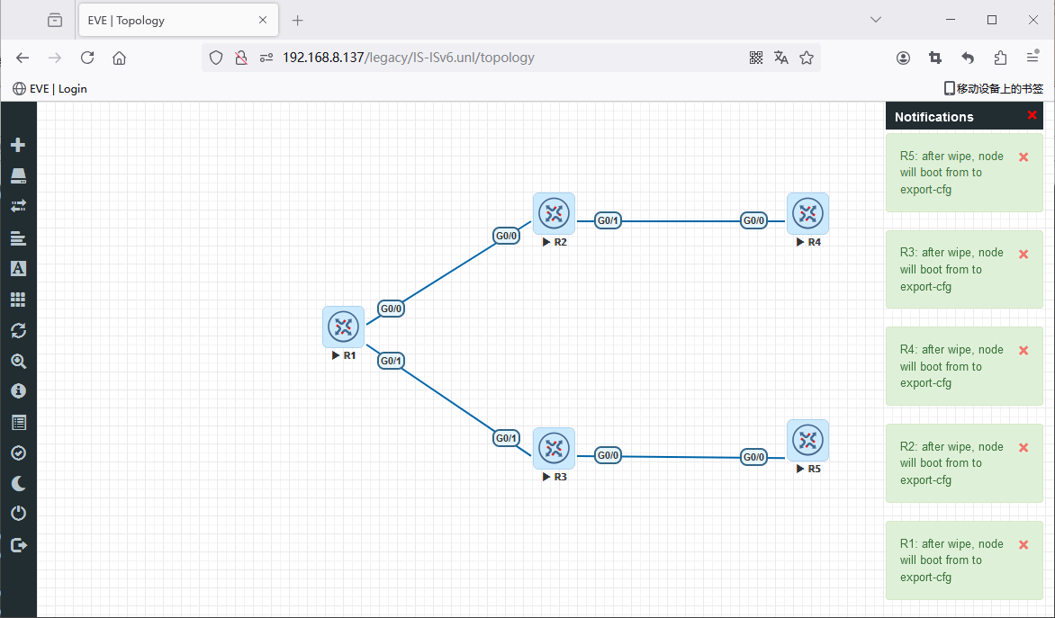Toggle night mode with moon icon
This screenshot has width=1055, height=618.
pos(18,484)
